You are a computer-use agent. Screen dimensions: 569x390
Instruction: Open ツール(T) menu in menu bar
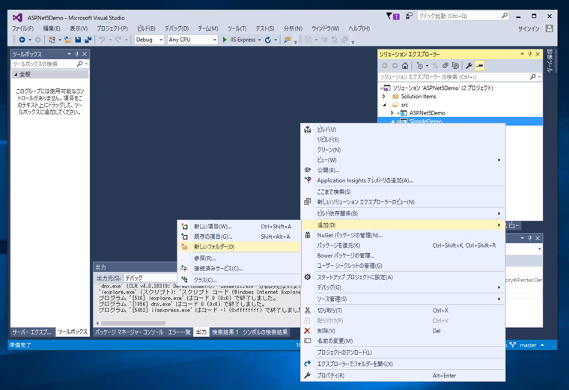(x=237, y=28)
